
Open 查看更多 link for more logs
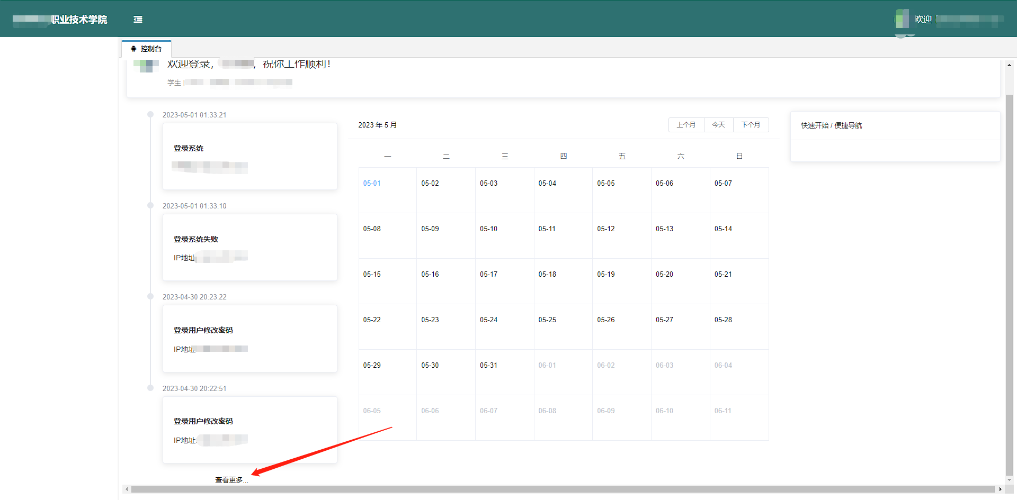click(x=231, y=480)
